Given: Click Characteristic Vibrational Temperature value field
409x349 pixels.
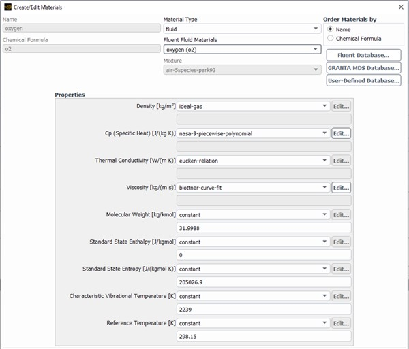Looking at the screenshot, I should point(264,310).
